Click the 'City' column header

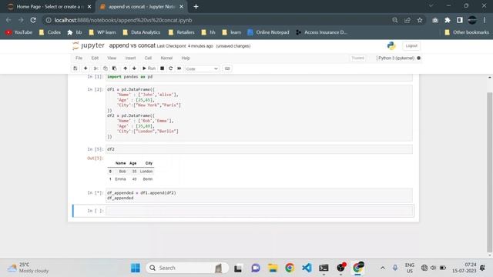[x=149, y=163]
